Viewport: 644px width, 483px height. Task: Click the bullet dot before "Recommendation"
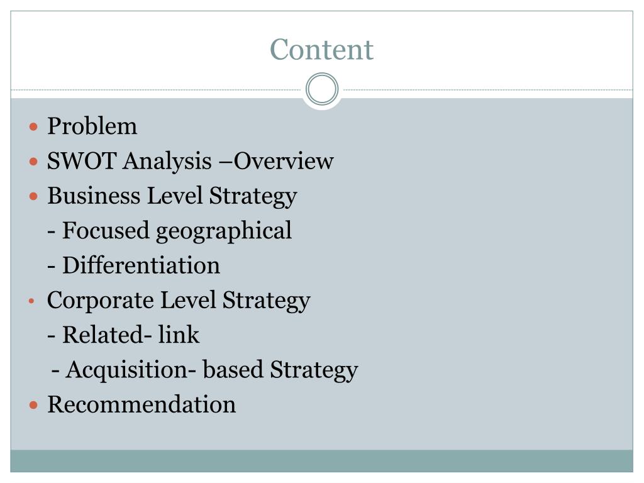35,404
